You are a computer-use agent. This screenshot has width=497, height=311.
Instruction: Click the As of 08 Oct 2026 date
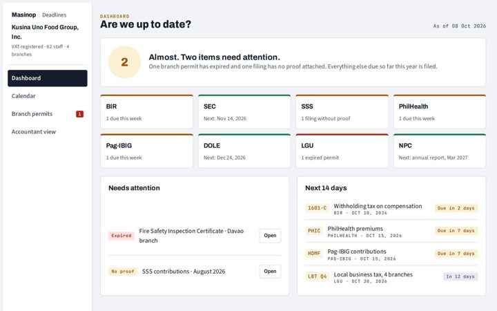pyautogui.click(x=460, y=26)
